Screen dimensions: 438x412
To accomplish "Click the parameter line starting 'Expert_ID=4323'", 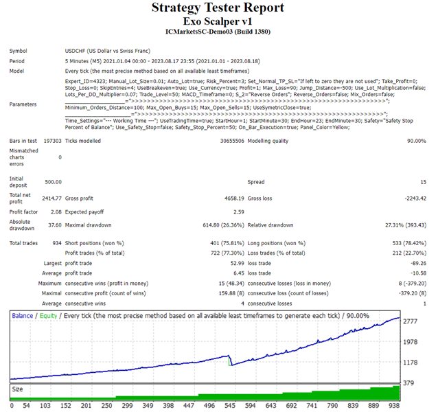I will [x=241, y=81].
